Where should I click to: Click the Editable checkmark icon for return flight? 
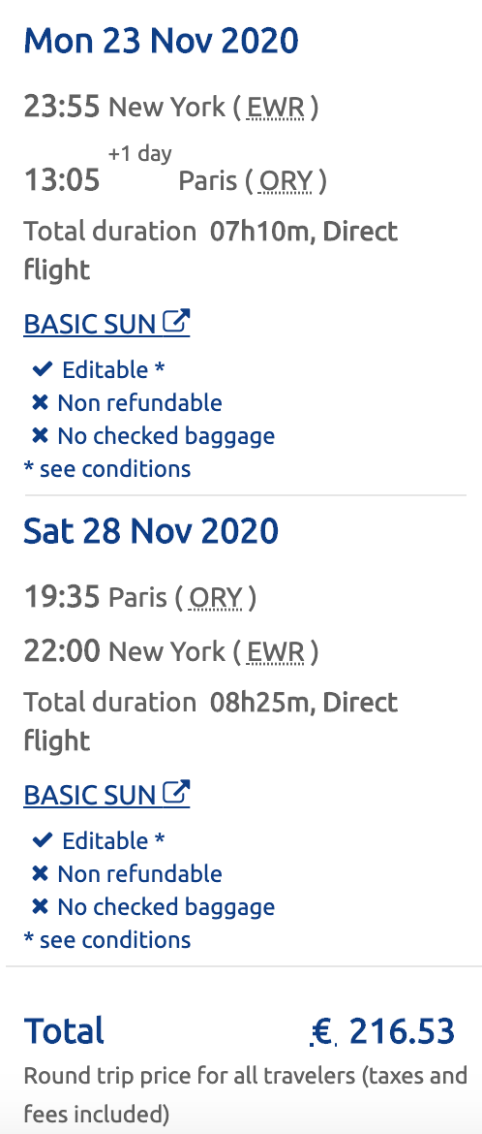43,840
